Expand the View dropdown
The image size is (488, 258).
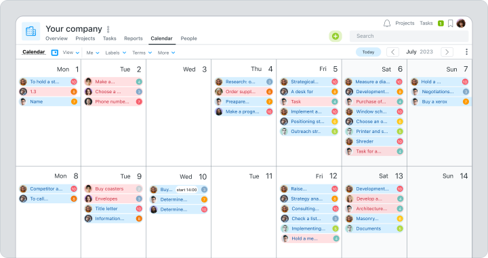click(71, 53)
